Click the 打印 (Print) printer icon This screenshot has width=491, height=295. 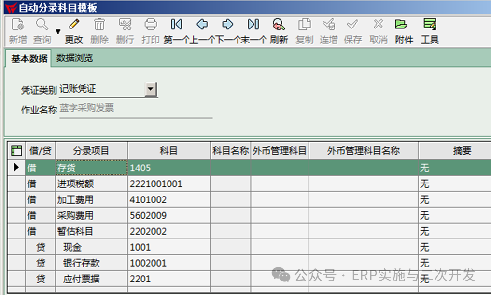[151, 25]
